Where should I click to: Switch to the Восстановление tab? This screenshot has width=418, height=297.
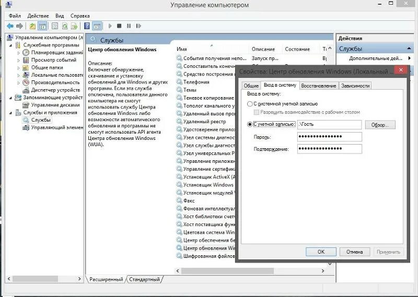coord(319,86)
